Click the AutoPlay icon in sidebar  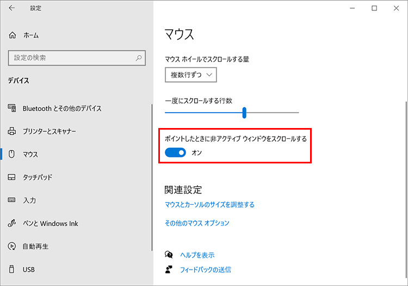click(13, 246)
